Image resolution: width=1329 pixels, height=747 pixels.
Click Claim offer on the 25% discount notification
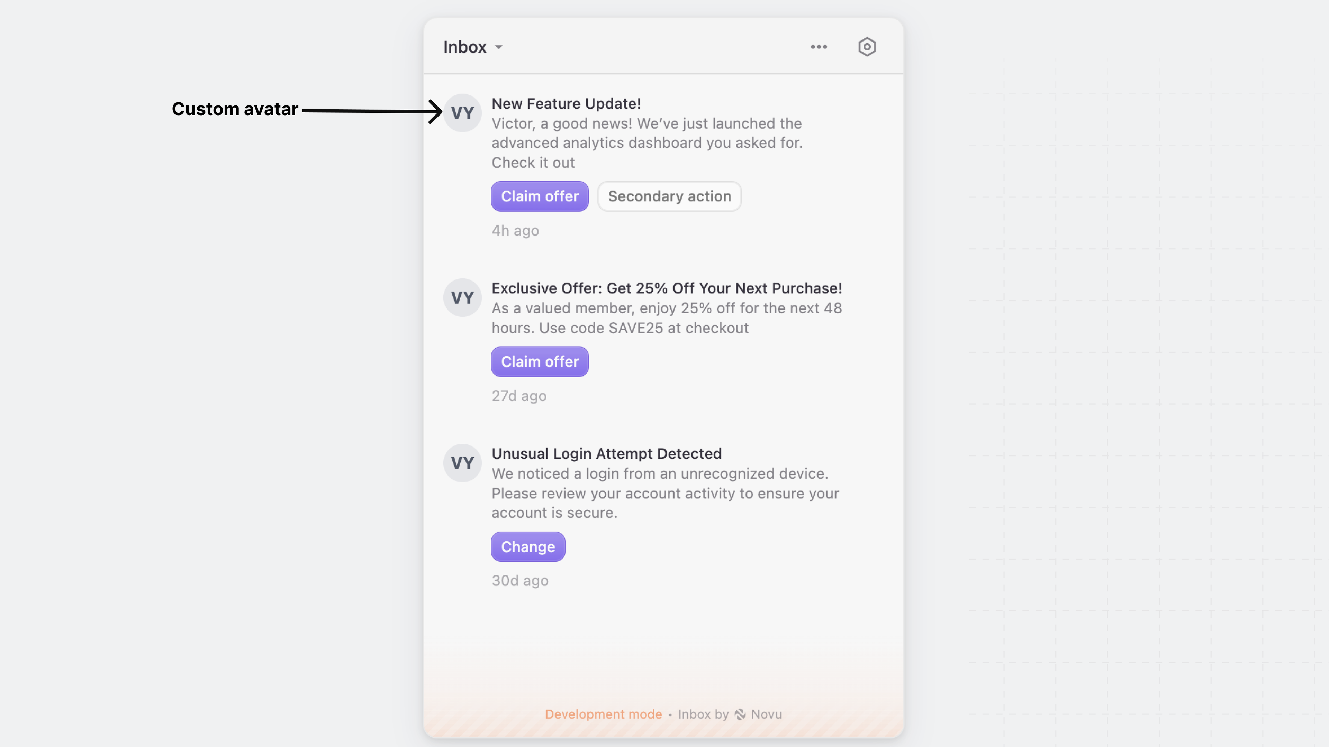click(540, 361)
